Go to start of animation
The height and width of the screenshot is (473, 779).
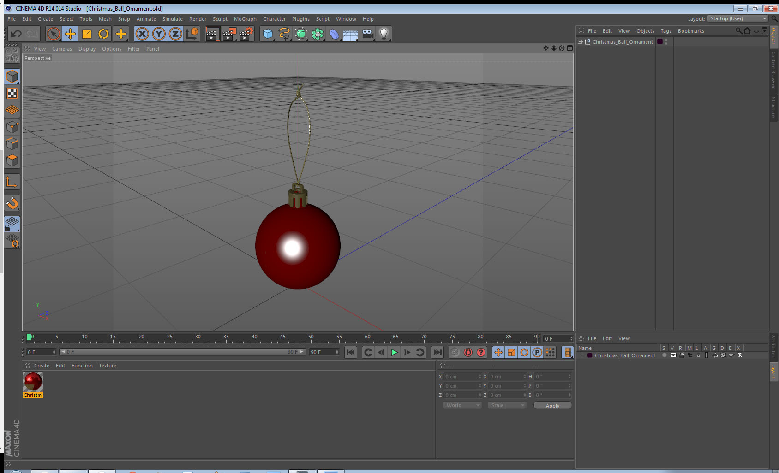[351, 352]
